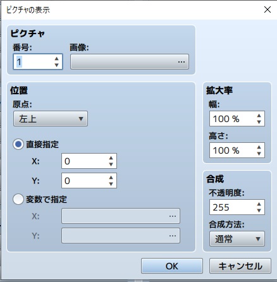277x282 pixels.
Task: Open the 合成方法 blend mode dropdown
Action: (x=237, y=239)
